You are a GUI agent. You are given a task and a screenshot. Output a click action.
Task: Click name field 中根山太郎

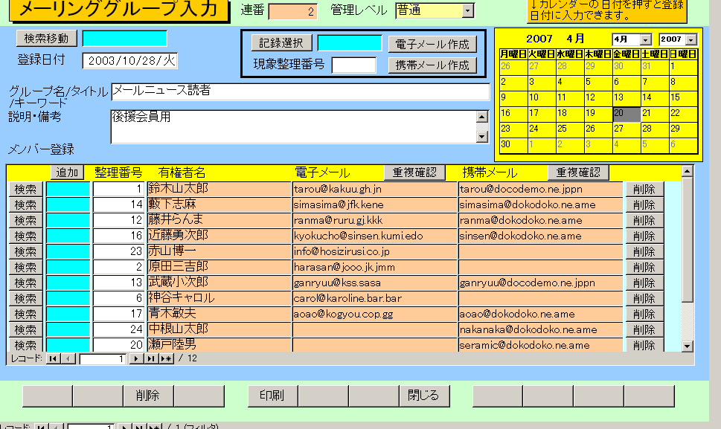point(219,330)
